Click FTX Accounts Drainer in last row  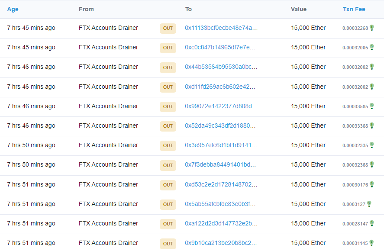108,243
